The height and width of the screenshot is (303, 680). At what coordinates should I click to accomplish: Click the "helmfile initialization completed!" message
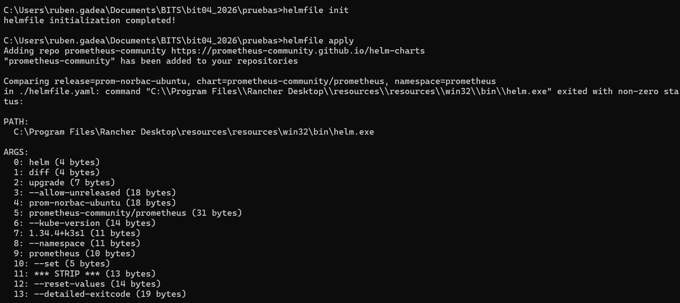pyautogui.click(x=90, y=20)
